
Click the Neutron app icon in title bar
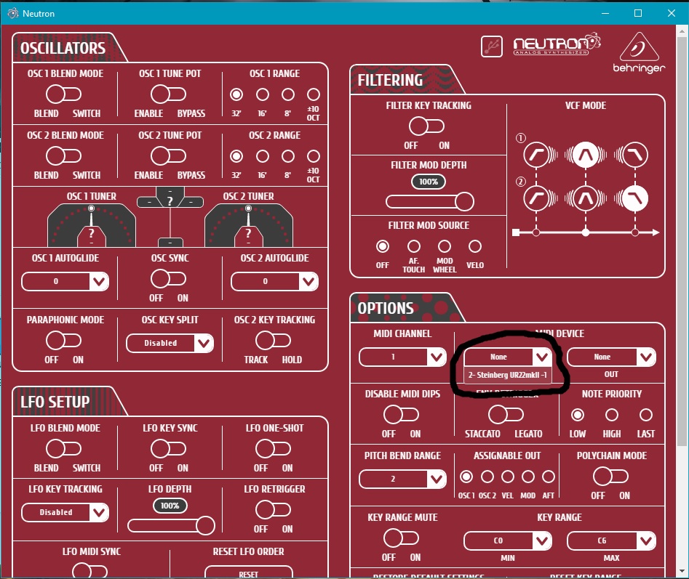point(13,13)
